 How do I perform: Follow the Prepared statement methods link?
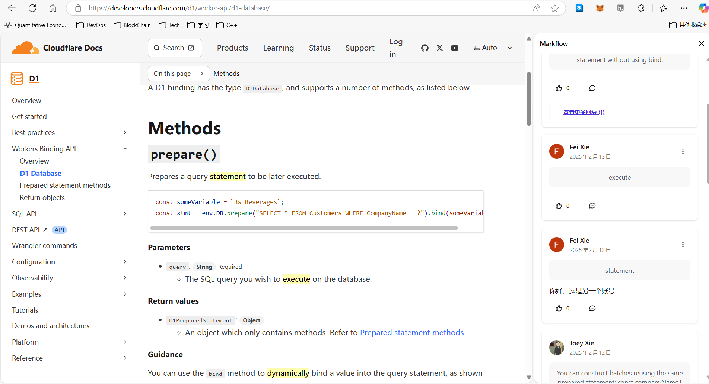pos(411,333)
